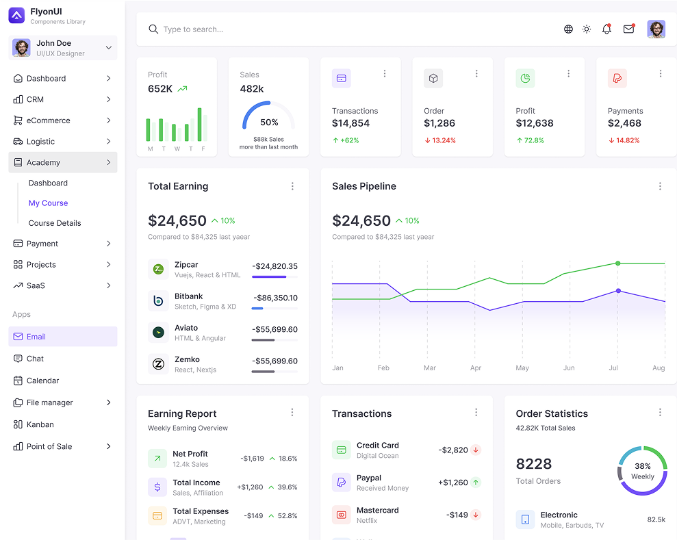Screen dimensions: 677x540
Task: Open the Course Details submenu item
Action: pos(55,223)
